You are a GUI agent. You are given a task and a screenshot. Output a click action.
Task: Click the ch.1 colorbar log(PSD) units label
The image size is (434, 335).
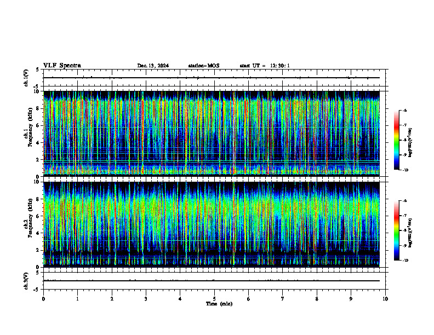pyautogui.click(x=410, y=143)
